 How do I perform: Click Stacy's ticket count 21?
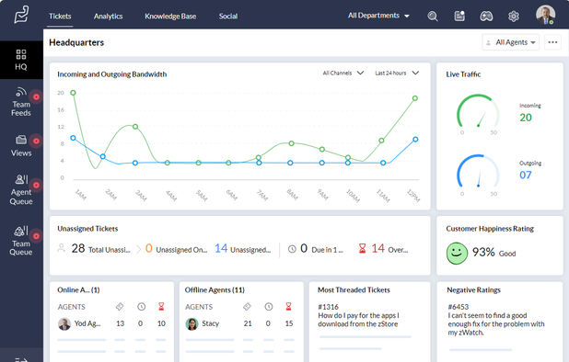(x=248, y=323)
